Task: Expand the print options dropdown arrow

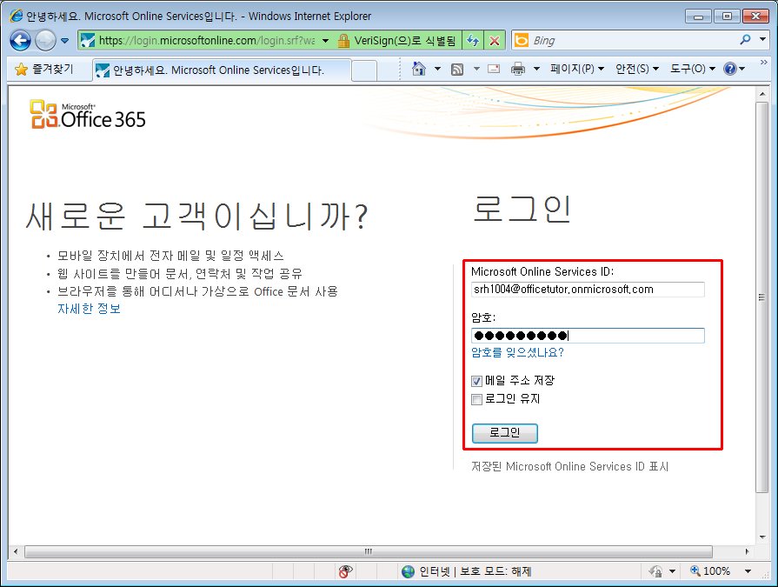Action: click(x=536, y=69)
